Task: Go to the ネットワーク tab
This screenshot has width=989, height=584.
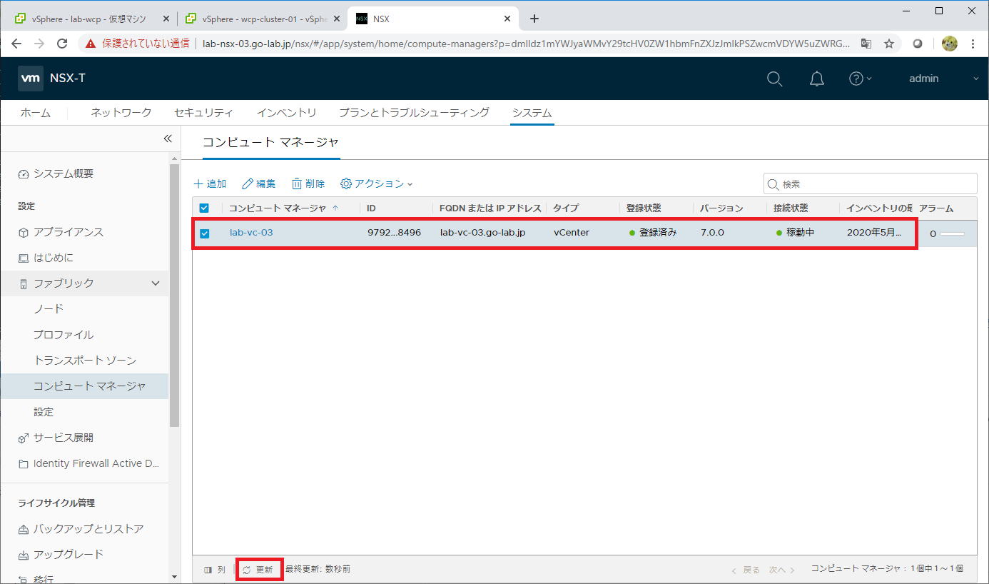Action: [121, 113]
